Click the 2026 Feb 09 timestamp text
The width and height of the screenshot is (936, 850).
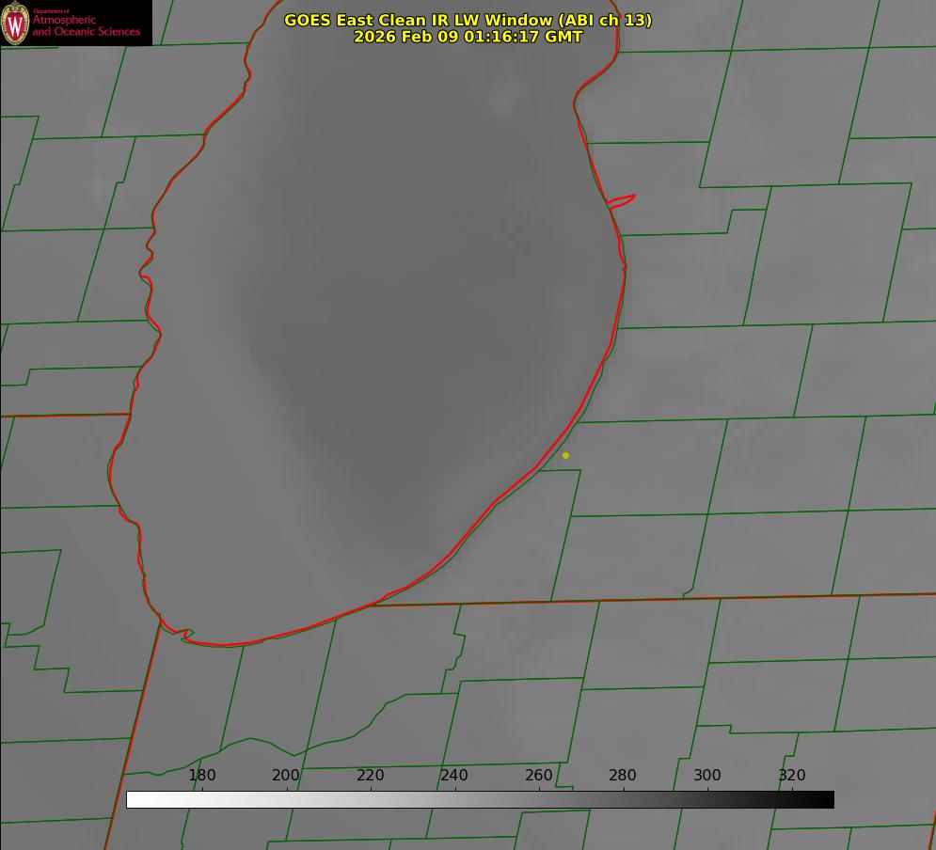(468, 37)
